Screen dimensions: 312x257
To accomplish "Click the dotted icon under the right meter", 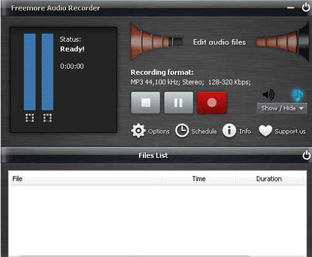I will click(x=47, y=117).
